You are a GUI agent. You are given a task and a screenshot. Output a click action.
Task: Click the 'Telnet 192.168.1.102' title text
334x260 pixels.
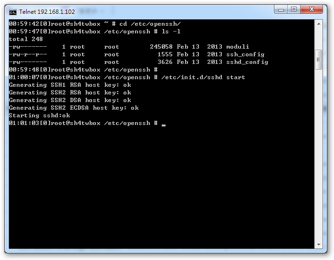(47, 12)
